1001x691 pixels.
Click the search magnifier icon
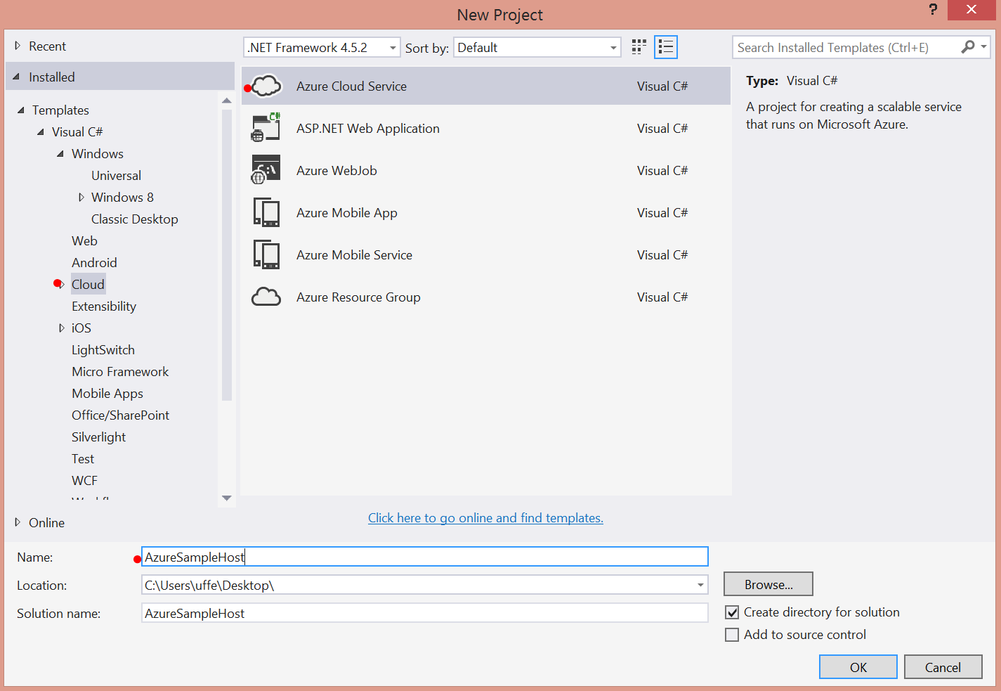[x=968, y=47]
